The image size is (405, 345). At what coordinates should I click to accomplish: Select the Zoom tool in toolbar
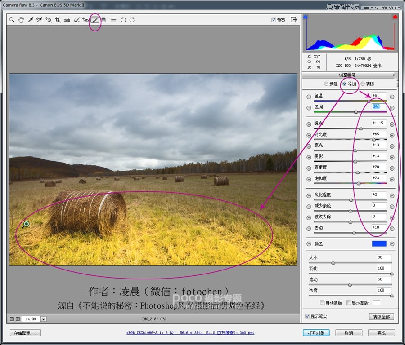coord(12,20)
